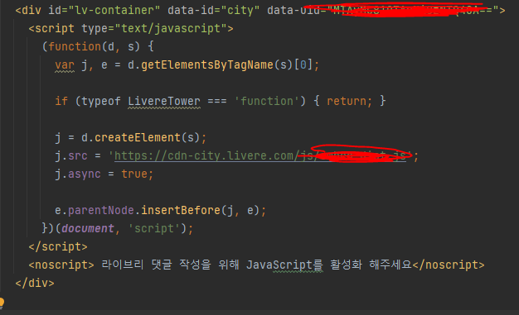The width and height of the screenshot is (519, 315).
Task: Click the 'typeof' keyword
Action: click(101, 102)
